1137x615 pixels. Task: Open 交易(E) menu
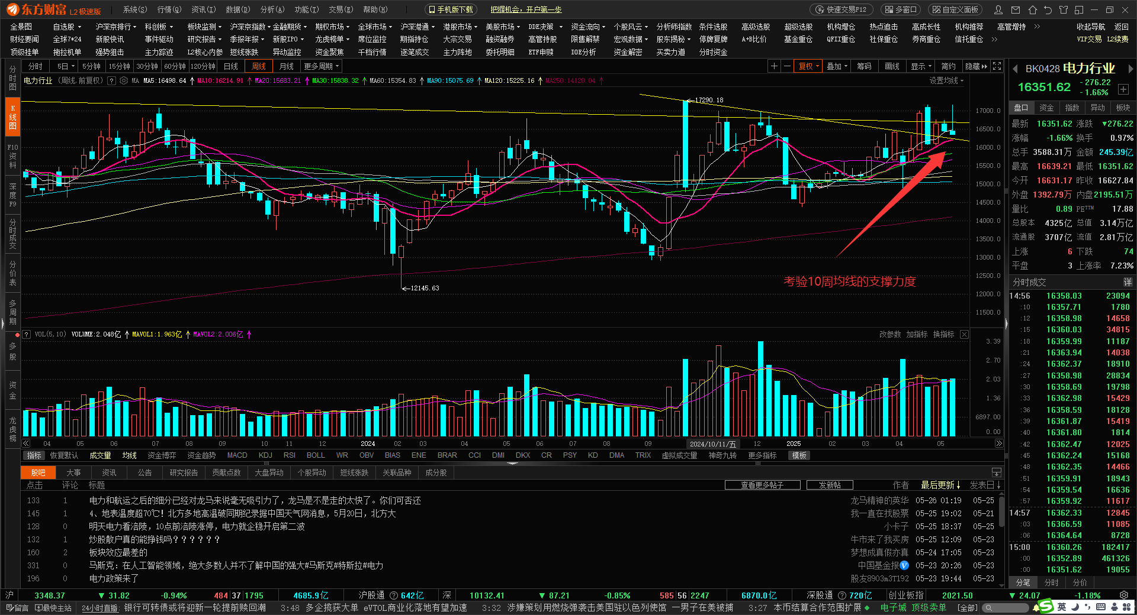(341, 9)
